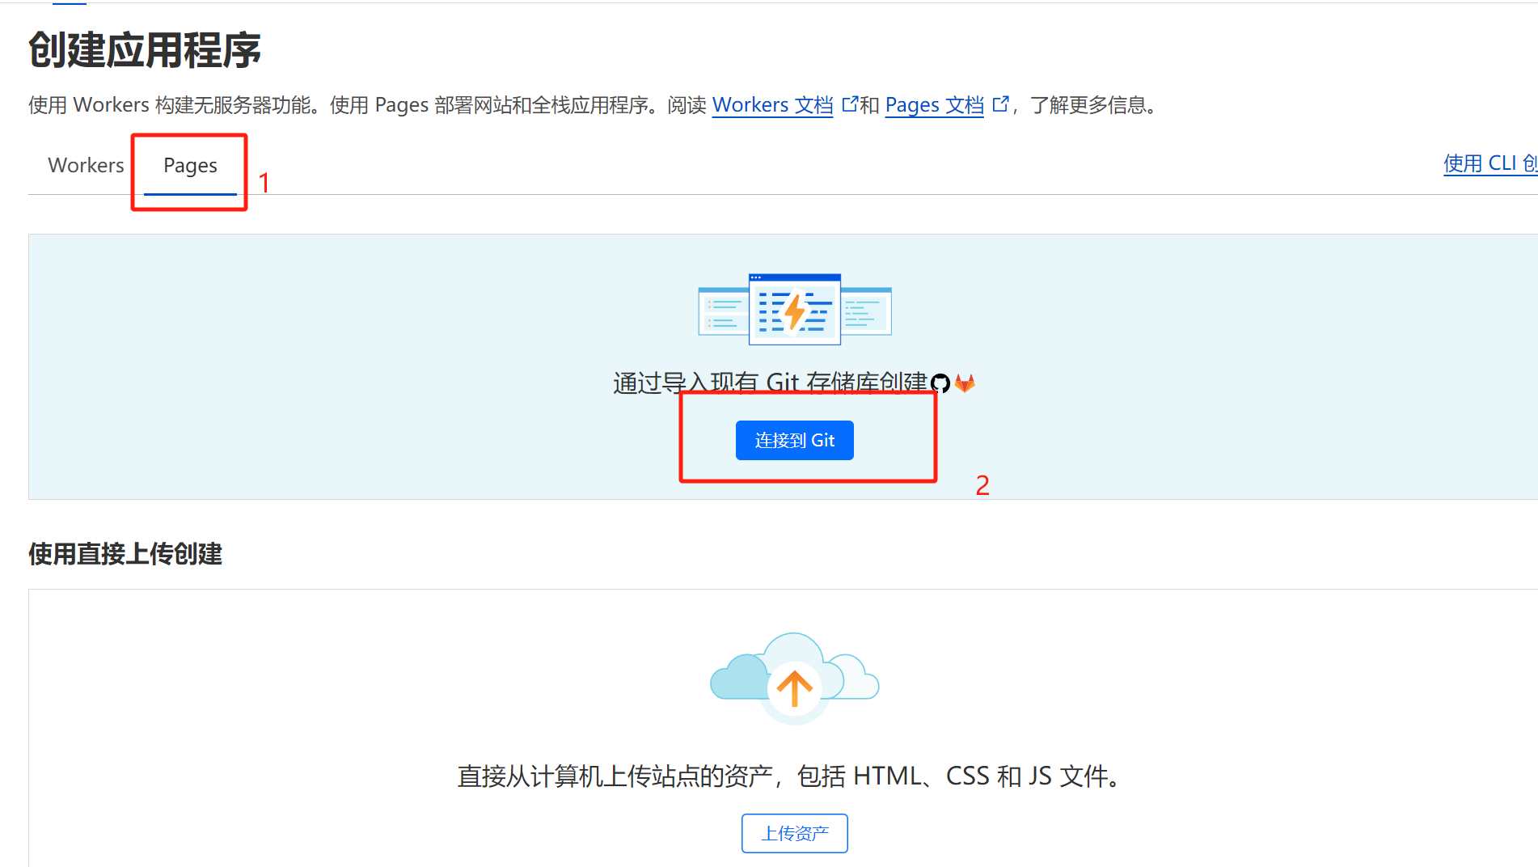Open the Pages 文档 link

click(x=934, y=105)
